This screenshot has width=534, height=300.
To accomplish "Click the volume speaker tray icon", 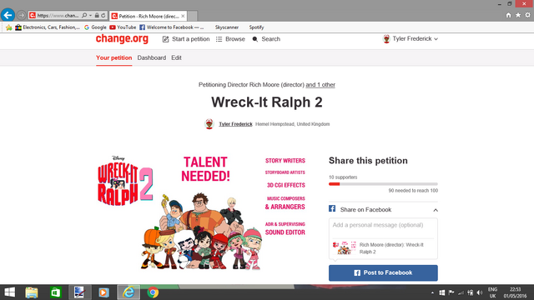I will (480, 292).
